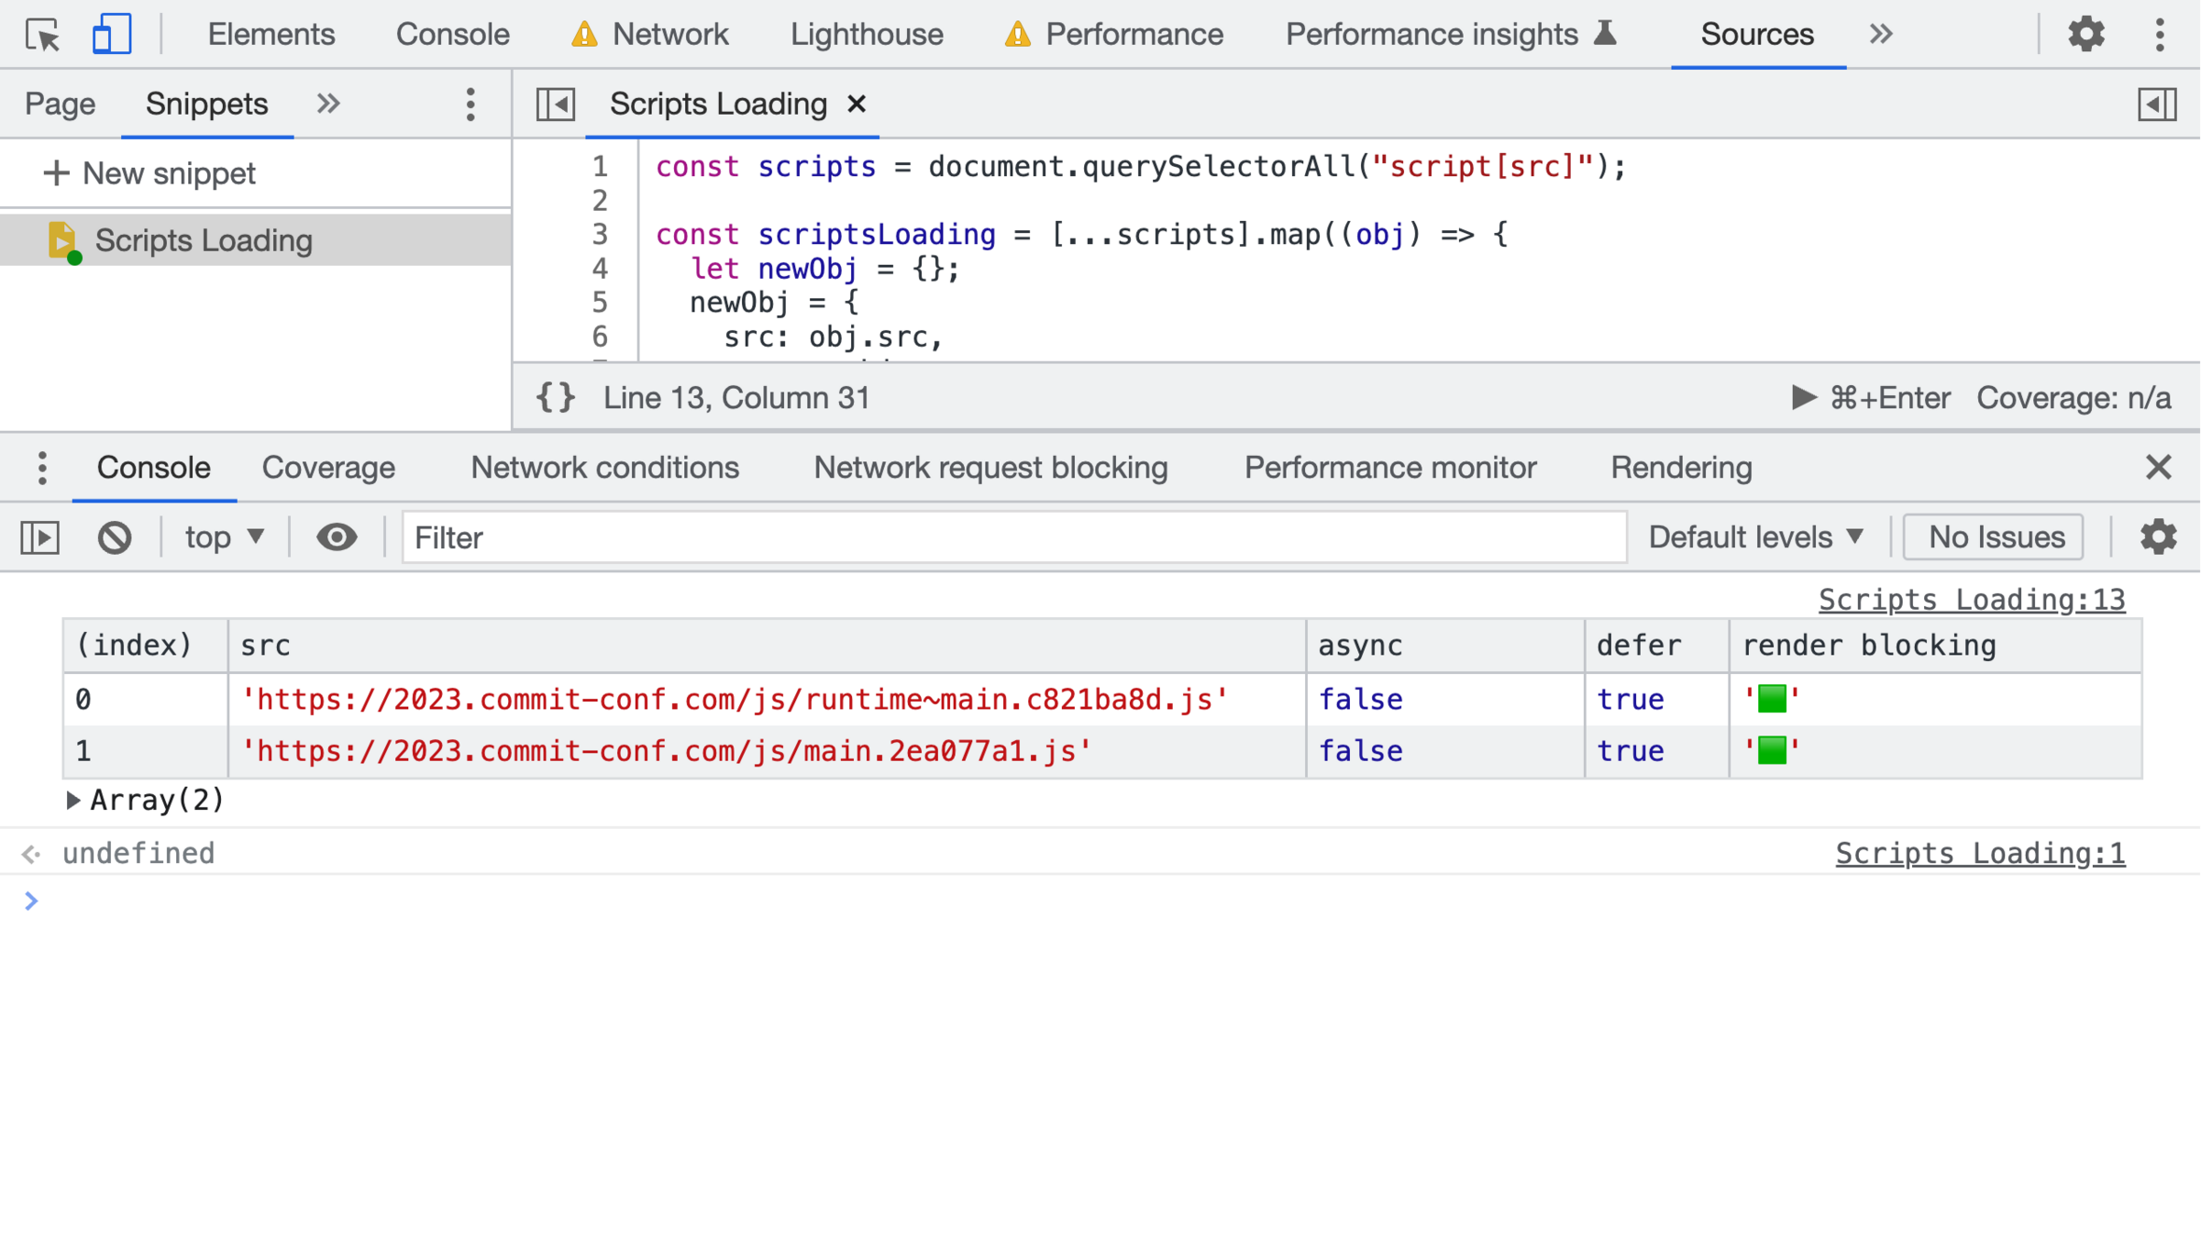This screenshot has height=1238, width=2201.
Task: Open DevTools settings gear
Action: point(2085,34)
